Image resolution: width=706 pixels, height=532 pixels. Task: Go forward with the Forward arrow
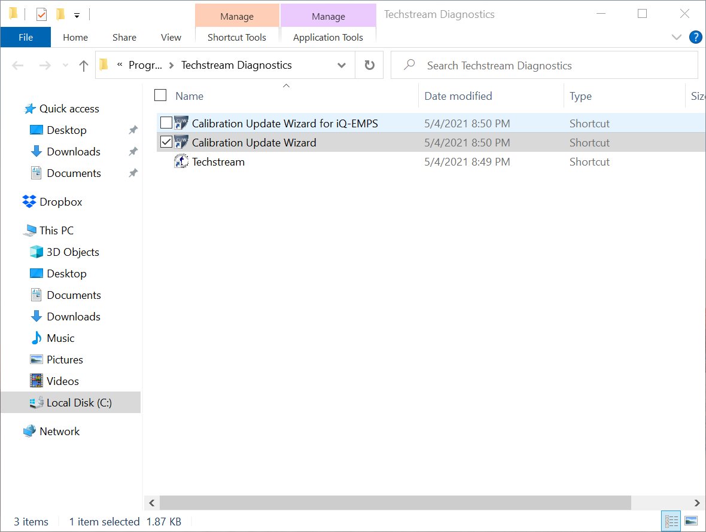point(45,66)
